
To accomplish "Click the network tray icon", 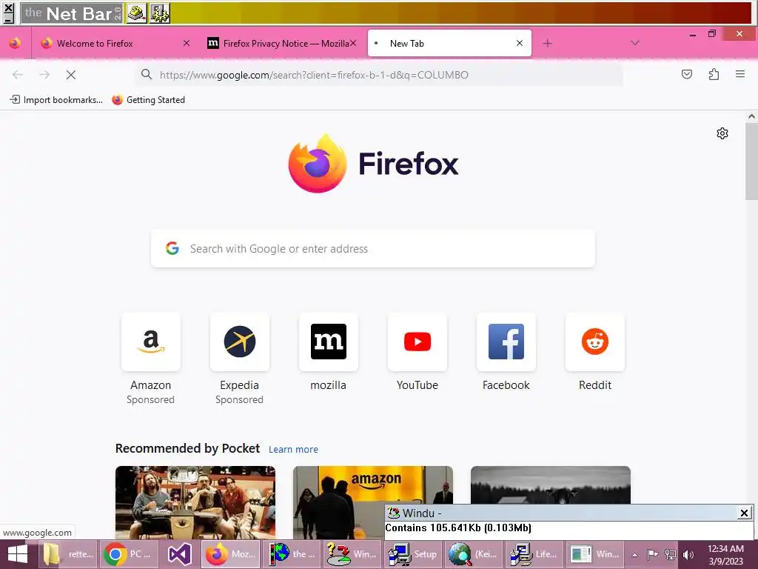I will (670, 555).
